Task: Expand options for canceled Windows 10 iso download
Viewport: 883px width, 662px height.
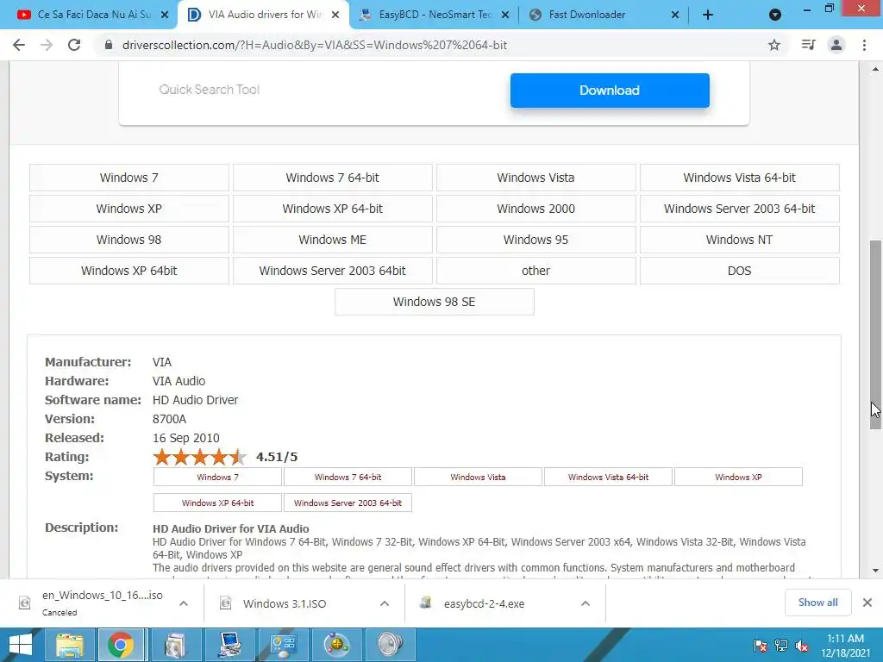Action: tap(184, 603)
